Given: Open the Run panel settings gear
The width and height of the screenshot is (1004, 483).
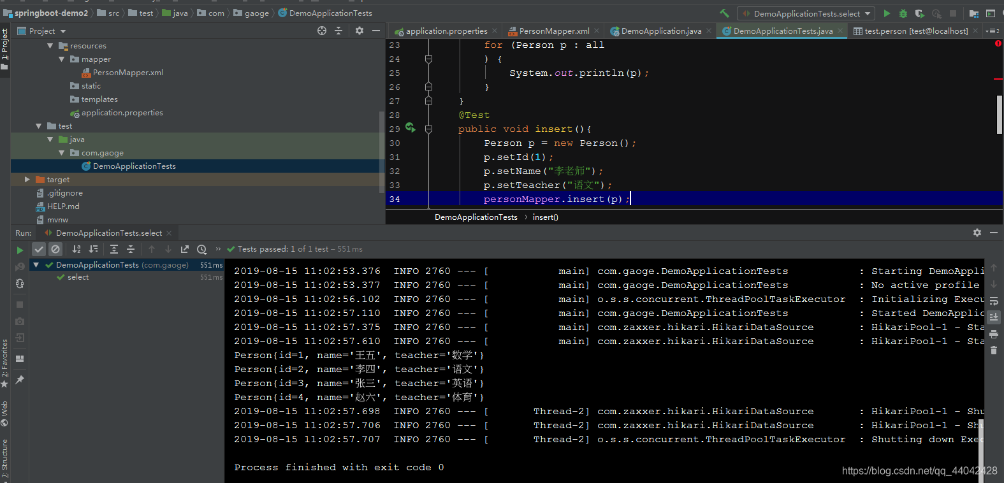Looking at the screenshot, I should (x=977, y=233).
